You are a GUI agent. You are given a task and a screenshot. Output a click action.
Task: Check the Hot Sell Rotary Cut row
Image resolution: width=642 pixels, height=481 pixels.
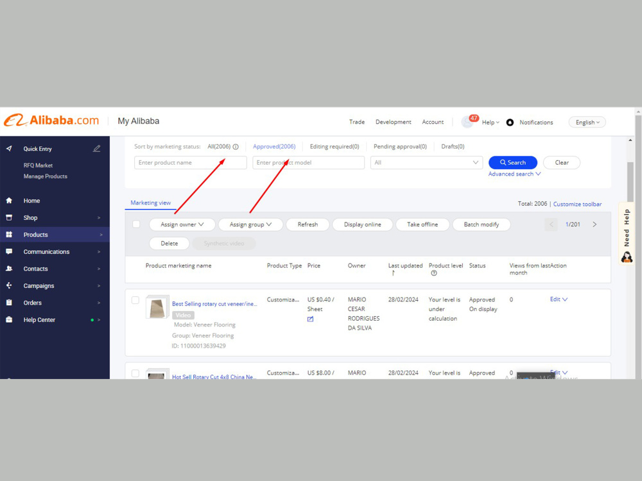(x=135, y=373)
